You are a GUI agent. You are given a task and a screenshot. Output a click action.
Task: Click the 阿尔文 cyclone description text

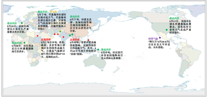pyautogui.click(x=159, y=44)
